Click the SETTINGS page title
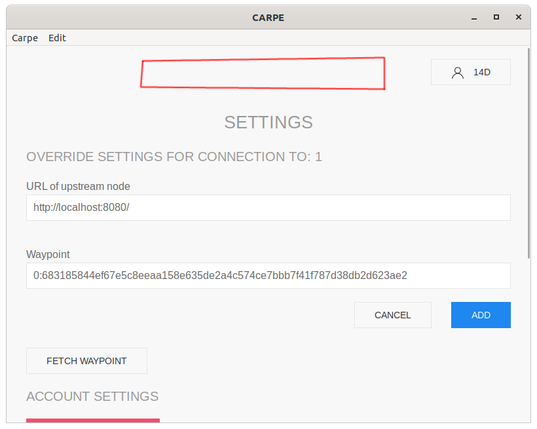Viewport: 537px width, 429px height. (x=268, y=122)
